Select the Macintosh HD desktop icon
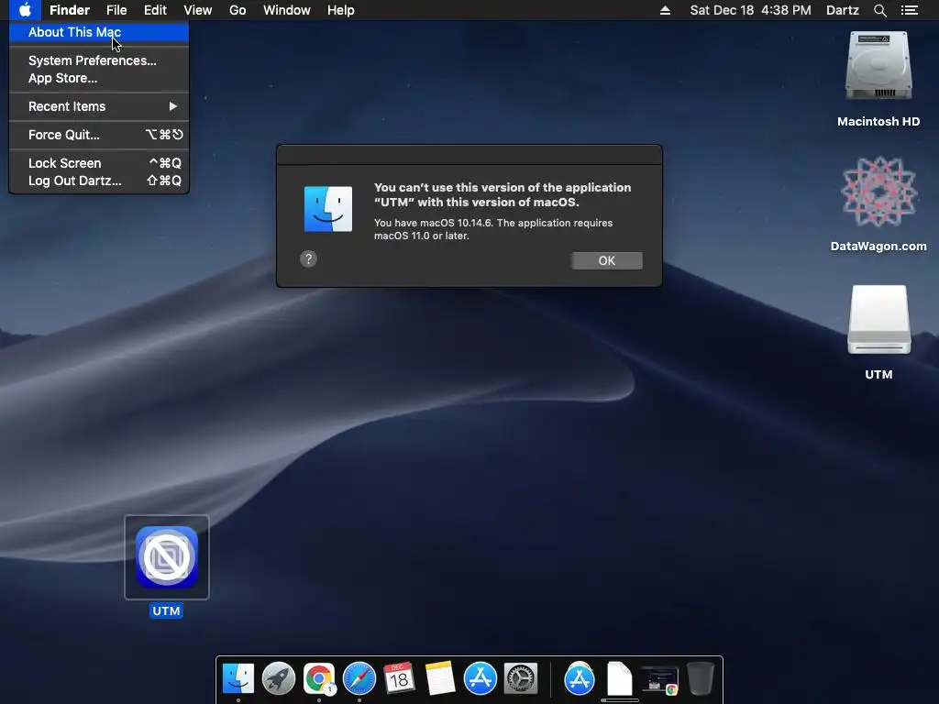This screenshot has width=939, height=704. tap(878, 66)
